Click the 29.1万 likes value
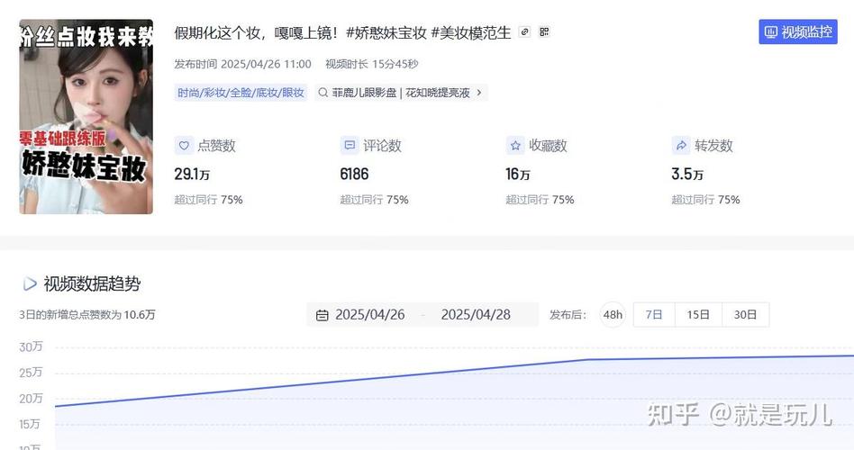Viewport: 854px width, 450px height. [x=192, y=174]
